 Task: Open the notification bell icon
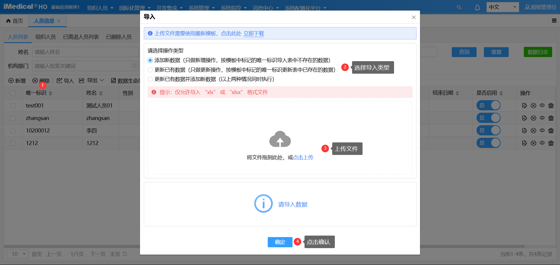pos(477,7)
